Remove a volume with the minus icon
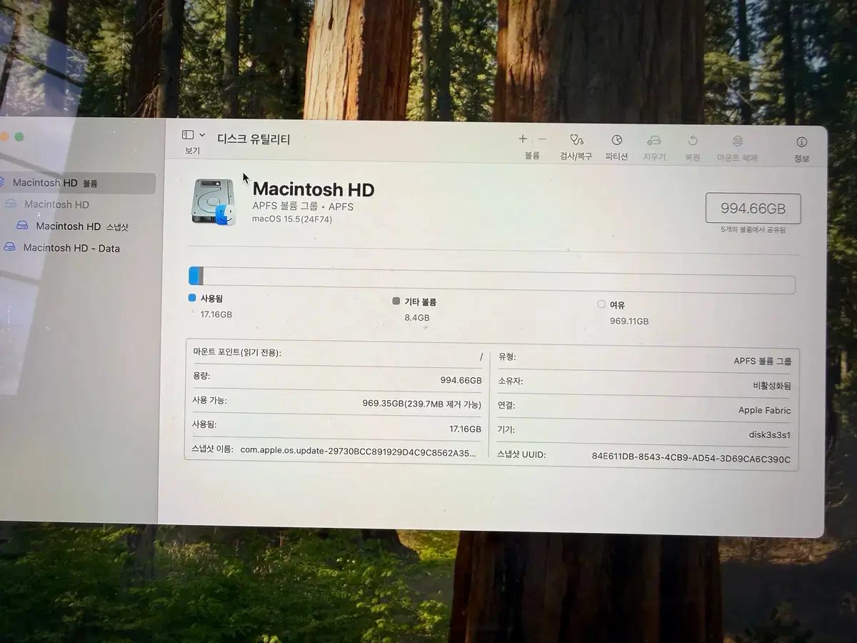Screen dimensions: 857x643 [x=542, y=139]
